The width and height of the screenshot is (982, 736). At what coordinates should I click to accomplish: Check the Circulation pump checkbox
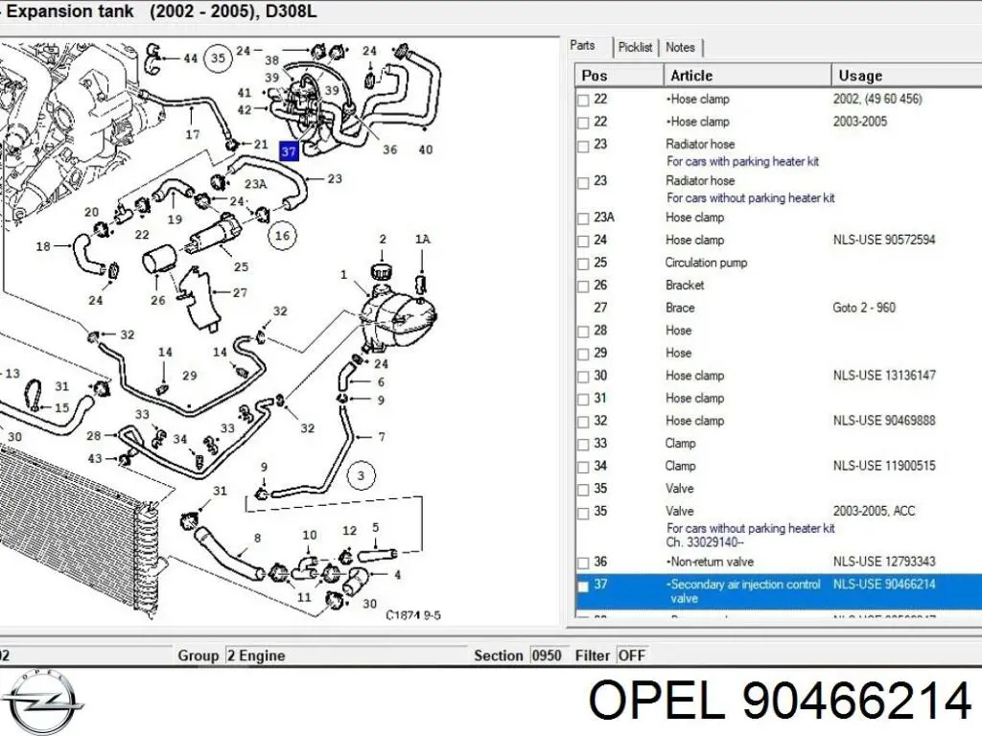point(583,264)
